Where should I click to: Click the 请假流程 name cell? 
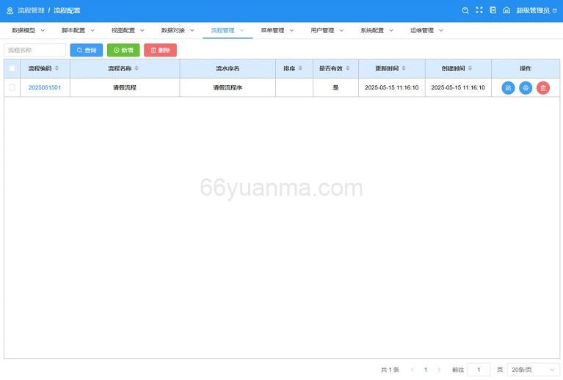[125, 87]
